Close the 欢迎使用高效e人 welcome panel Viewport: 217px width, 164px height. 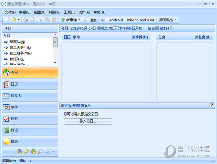pyautogui.click(x=211, y=106)
